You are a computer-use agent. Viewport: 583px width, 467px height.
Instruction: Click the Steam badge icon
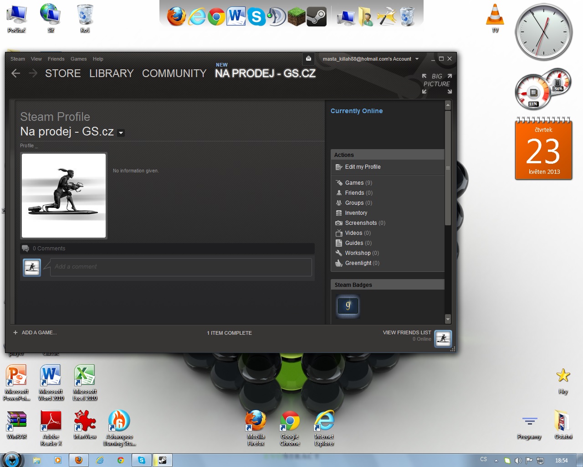(x=348, y=306)
